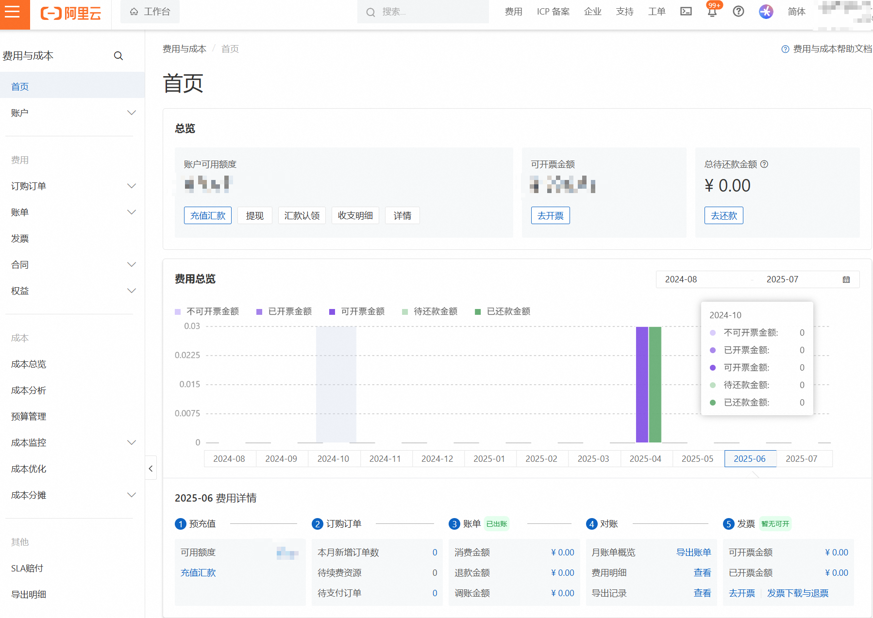Click the 总待还款金额 help icon
The image size is (873, 618).
(x=764, y=164)
